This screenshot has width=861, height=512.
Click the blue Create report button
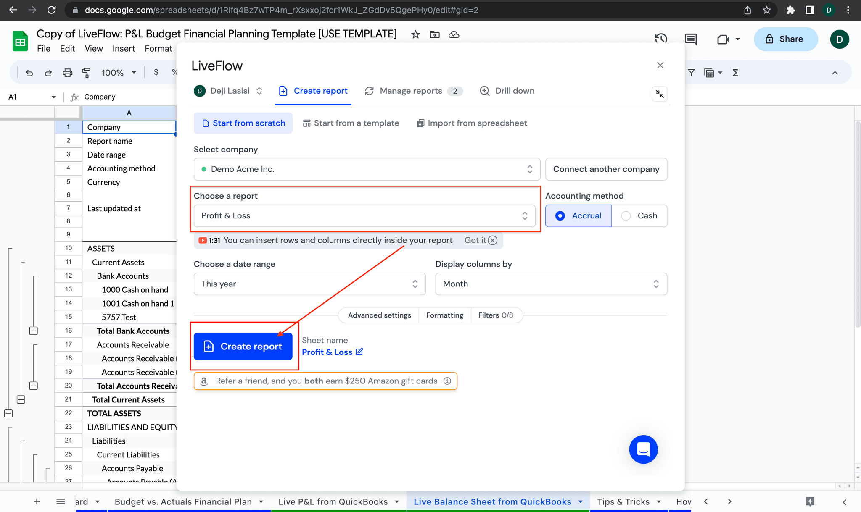243,347
